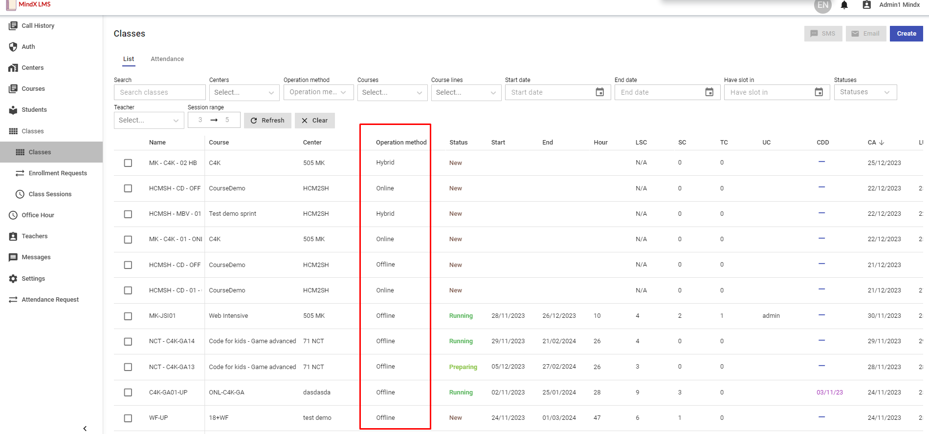
Task: Click the calendar icon in Start date
Action: point(599,92)
